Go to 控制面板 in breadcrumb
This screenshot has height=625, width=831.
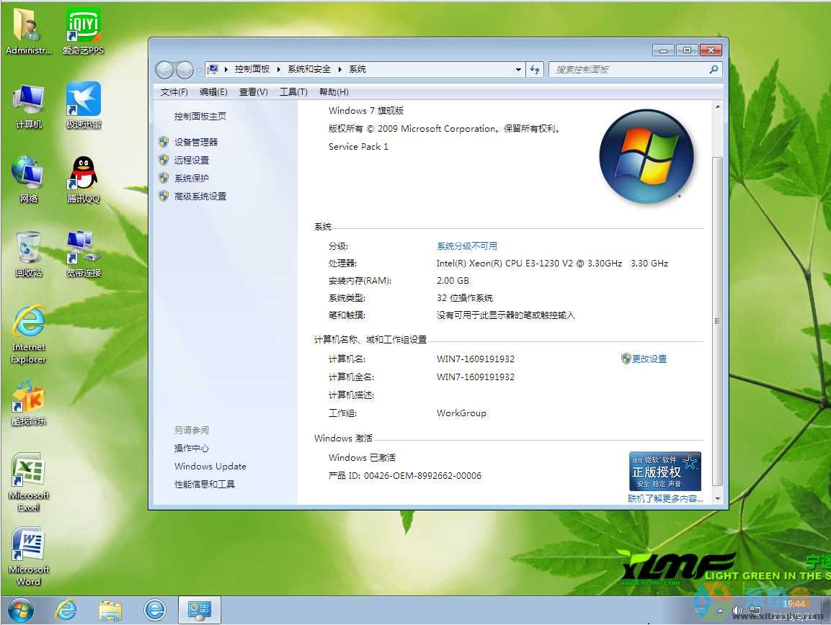[x=252, y=69]
